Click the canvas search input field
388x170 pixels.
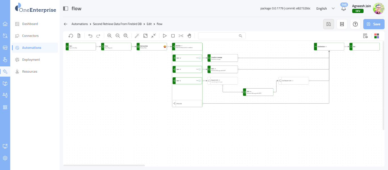tap(219, 36)
